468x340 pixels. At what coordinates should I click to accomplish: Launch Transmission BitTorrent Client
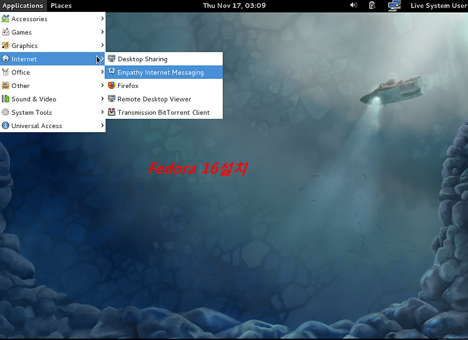164,112
